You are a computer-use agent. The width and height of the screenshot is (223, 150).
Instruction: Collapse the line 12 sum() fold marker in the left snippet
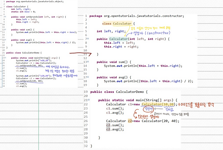click(x=5, y=29)
